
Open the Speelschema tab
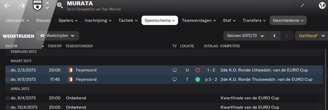[x=160, y=20]
